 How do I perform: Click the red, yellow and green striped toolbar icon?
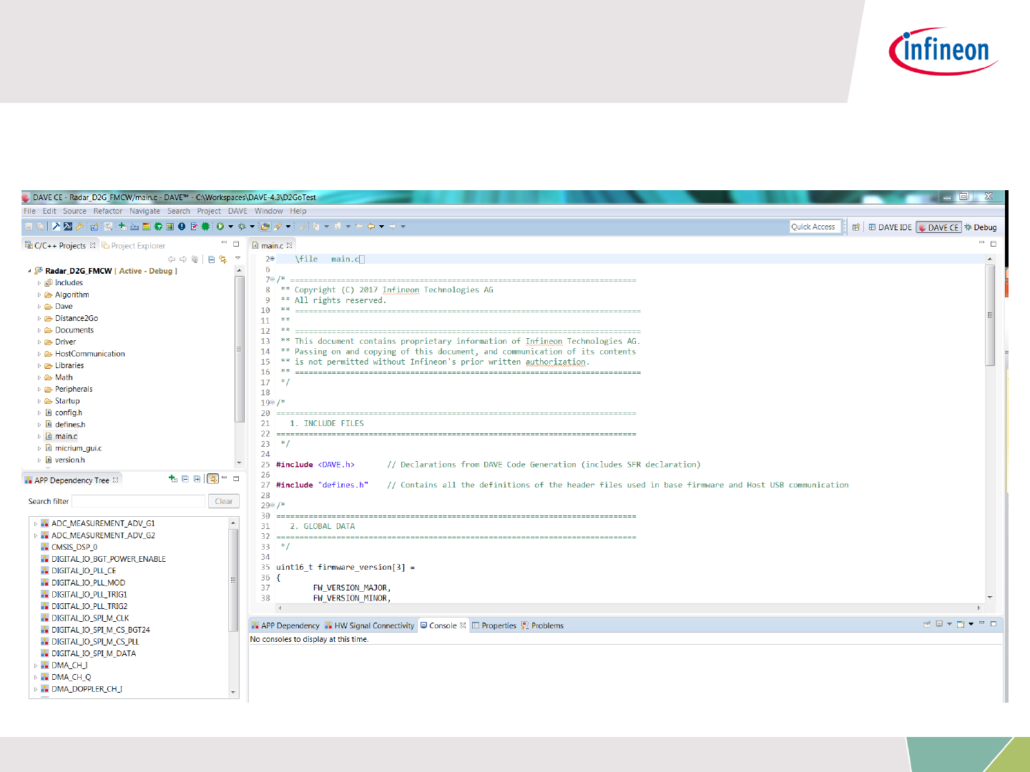tap(146, 227)
